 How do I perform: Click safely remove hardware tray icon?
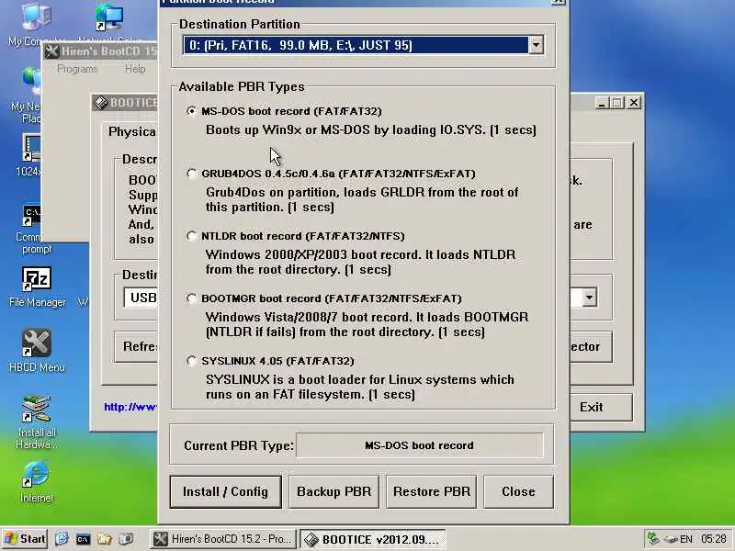[671, 539]
